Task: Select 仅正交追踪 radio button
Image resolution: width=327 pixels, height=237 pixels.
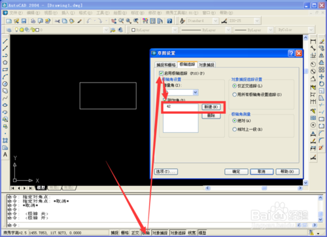Action: point(234,86)
